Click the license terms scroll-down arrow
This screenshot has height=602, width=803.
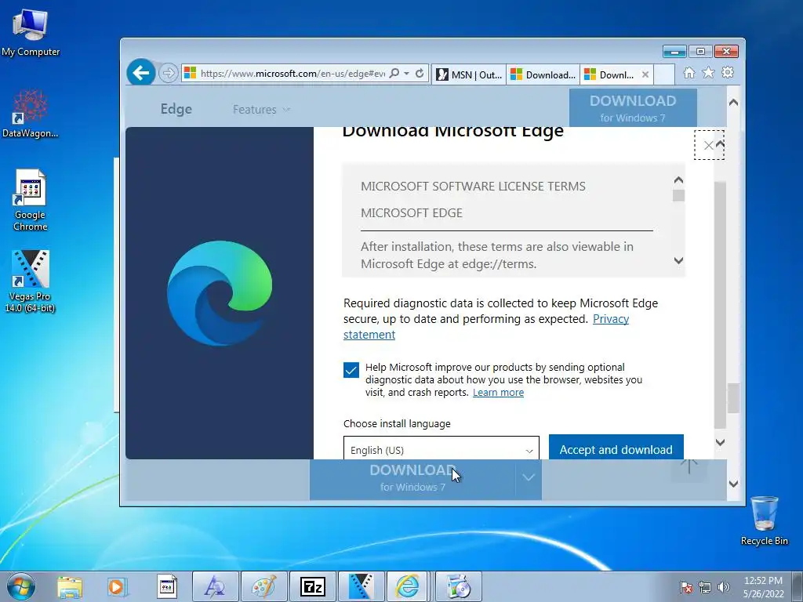(678, 260)
